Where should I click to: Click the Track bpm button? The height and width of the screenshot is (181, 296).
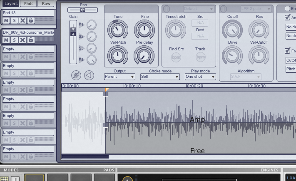pyautogui.click(x=200, y=57)
